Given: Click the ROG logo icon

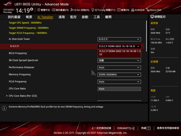Looking at the screenshot, I should pyautogui.click(x=8, y=4).
